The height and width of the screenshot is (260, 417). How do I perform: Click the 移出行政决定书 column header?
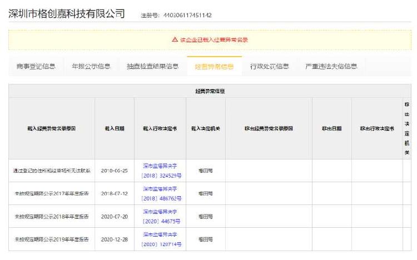377,128
